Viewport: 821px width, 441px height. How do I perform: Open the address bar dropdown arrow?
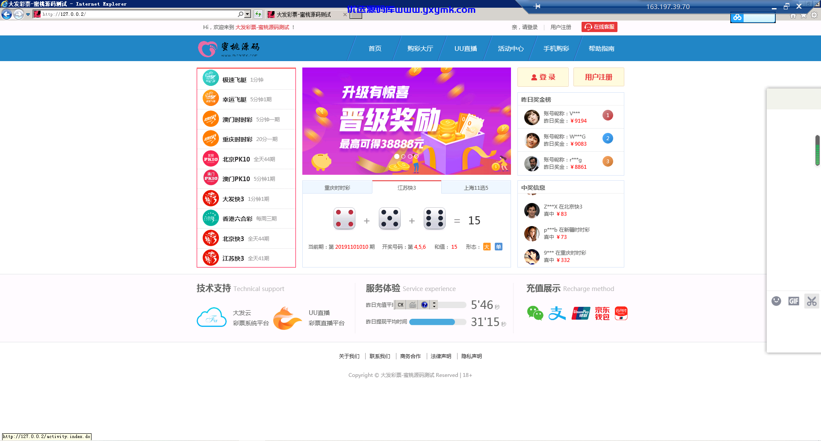[248, 14]
